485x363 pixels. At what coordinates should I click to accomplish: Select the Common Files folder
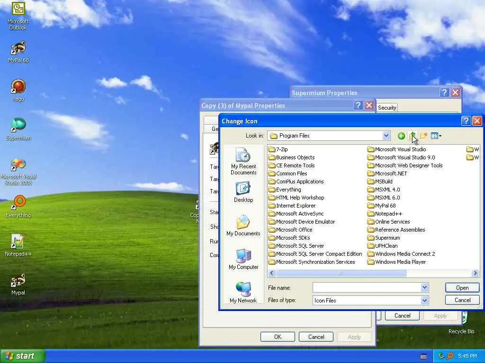pos(287,173)
